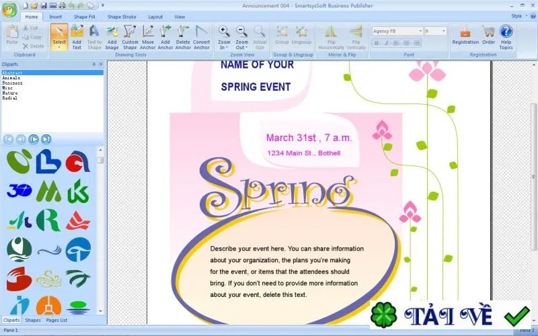Click the Add Image tool
This screenshot has width=538, height=336.
click(112, 37)
